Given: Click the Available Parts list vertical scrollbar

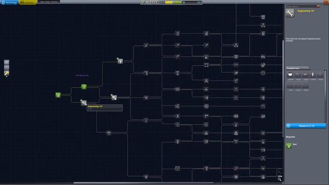Looking at the screenshot, I should [325, 96].
